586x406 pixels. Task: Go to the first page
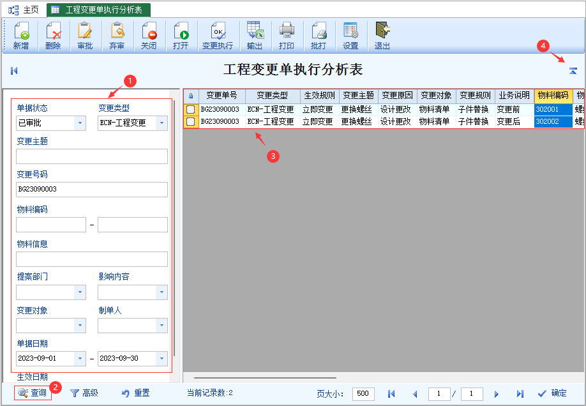[x=391, y=394]
